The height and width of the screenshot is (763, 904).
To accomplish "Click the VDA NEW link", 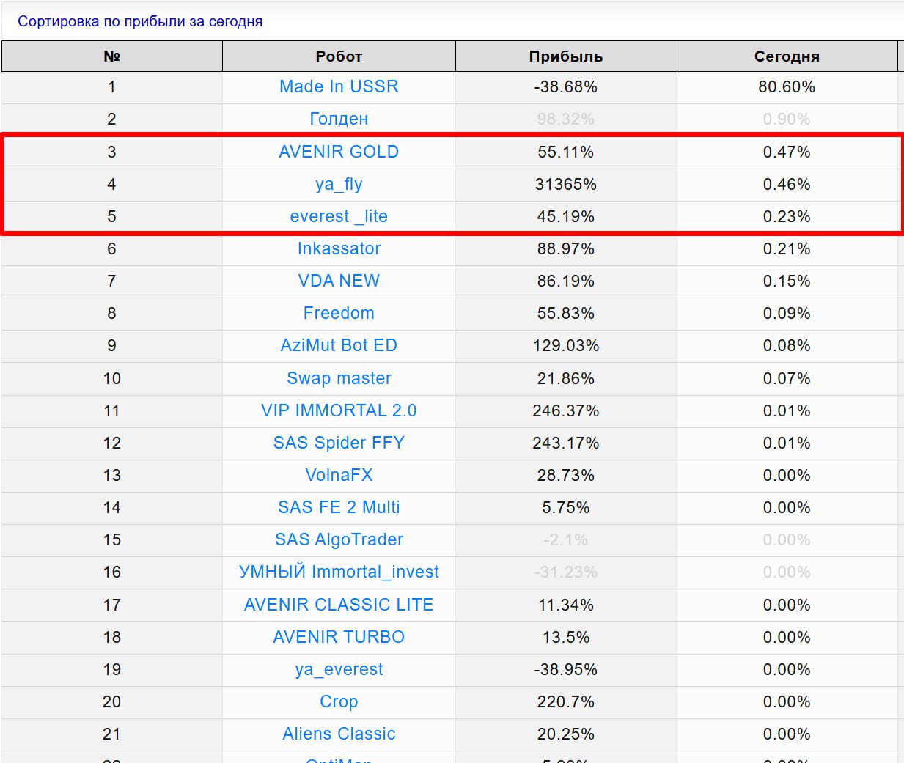I will point(339,281).
